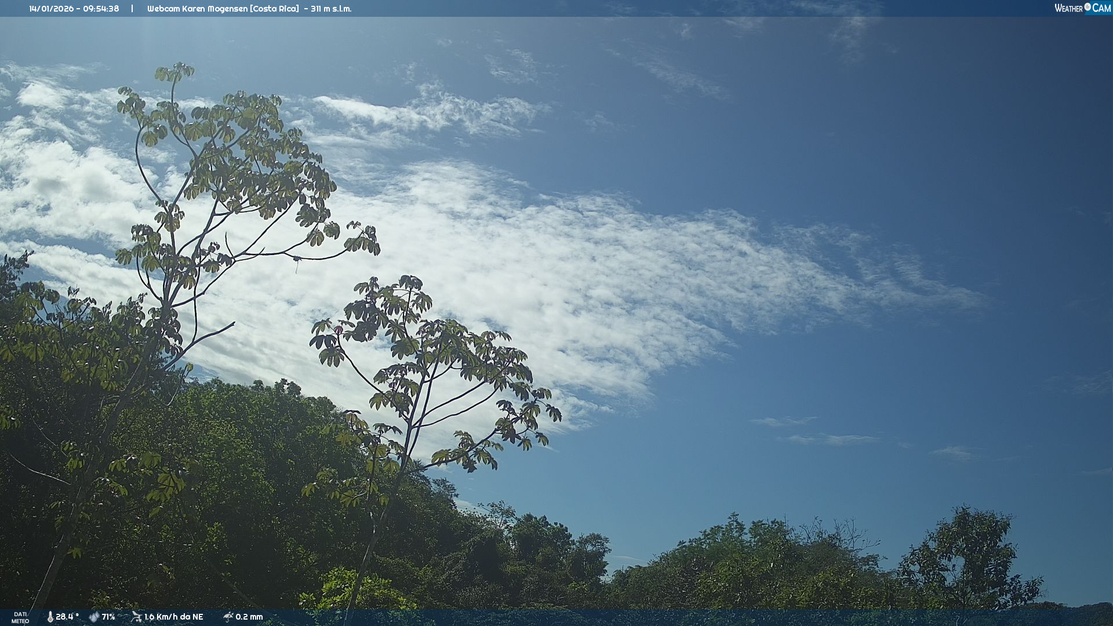Click the [Costa Rica] location text
Image resolution: width=1113 pixels, height=626 pixels.
(x=275, y=9)
